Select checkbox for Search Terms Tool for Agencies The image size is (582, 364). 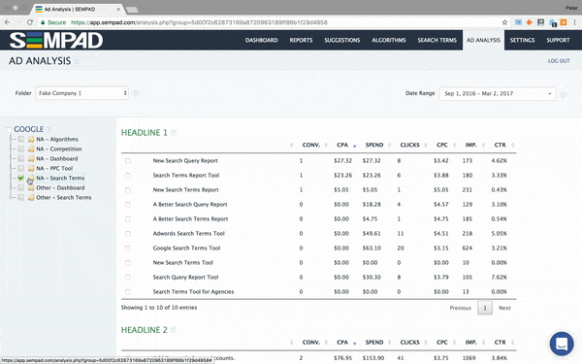(128, 292)
